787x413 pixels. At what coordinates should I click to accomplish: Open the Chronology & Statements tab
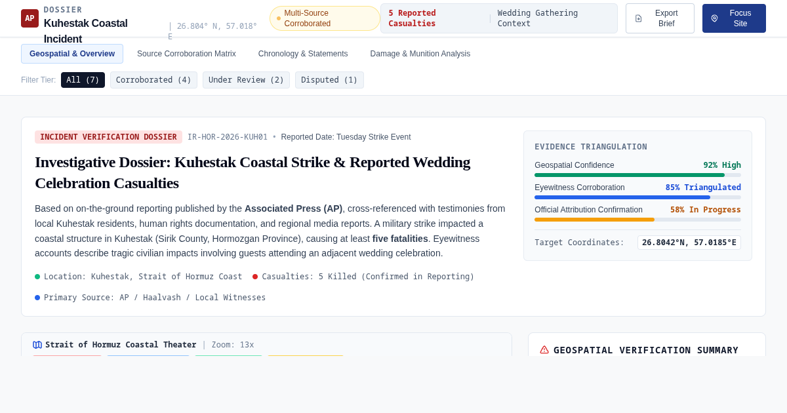pyautogui.click(x=303, y=54)
